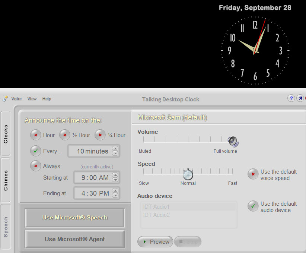The width and height of the screenshot is (306, 253).
Task: Toggle the ¼ Hour announcement option
Action: click(x=100, y=135)
